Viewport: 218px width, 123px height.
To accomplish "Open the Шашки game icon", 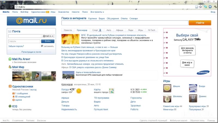I will point(167,88).
